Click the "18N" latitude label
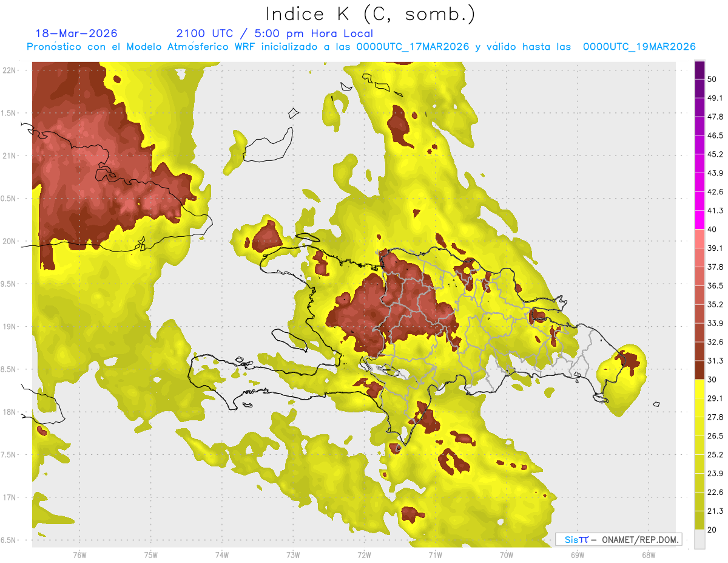Viewport: 728px width, 563px height. tap(9, 412)
